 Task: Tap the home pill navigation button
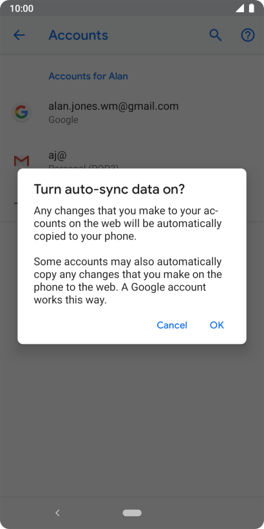132,513
